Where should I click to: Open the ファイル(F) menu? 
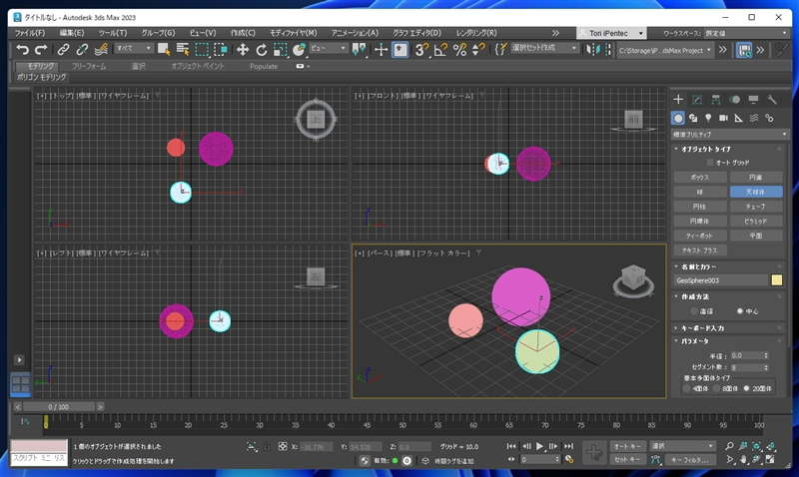(30, 33)
